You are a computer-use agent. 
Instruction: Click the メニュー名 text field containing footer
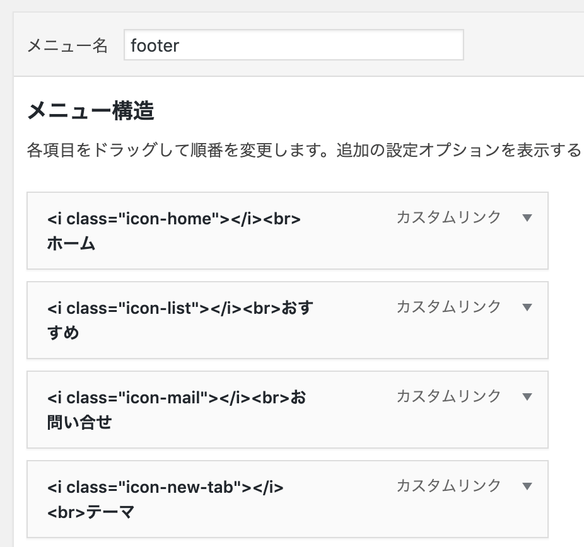(293, 45)
